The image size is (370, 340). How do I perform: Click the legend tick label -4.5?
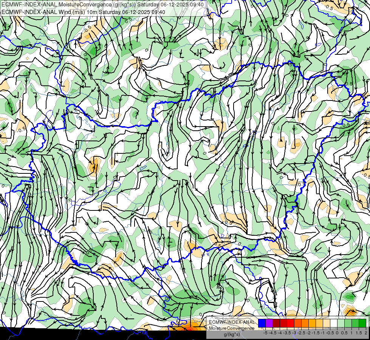[273, 333]
